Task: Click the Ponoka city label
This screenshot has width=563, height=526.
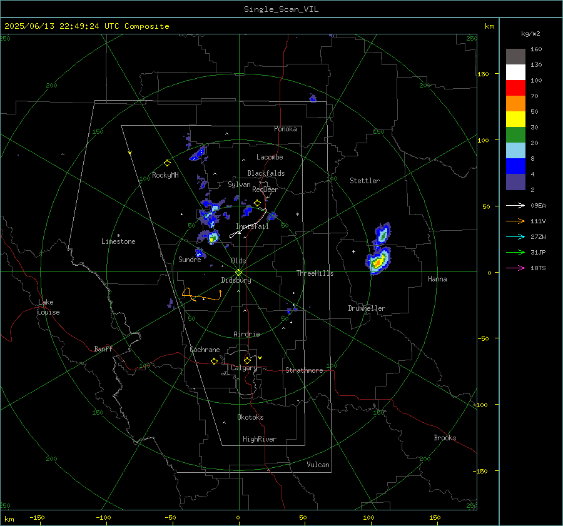Action: pos(285,129)
